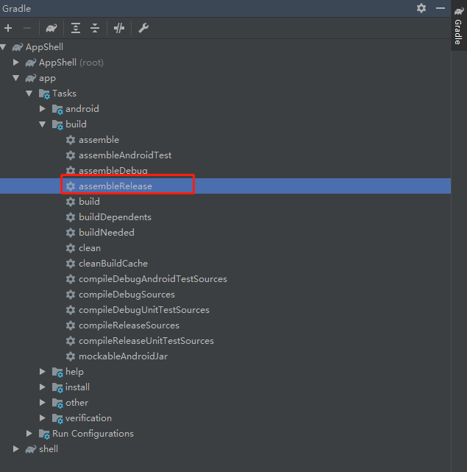The width and height of the screenshot is (467, 472).
Task: Select the buildDependents task
Action: pos(115,217)
